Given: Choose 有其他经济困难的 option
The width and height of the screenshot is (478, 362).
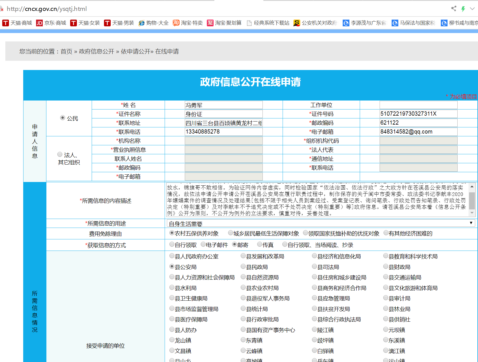Looking at the screenshot, I should 386,233.
